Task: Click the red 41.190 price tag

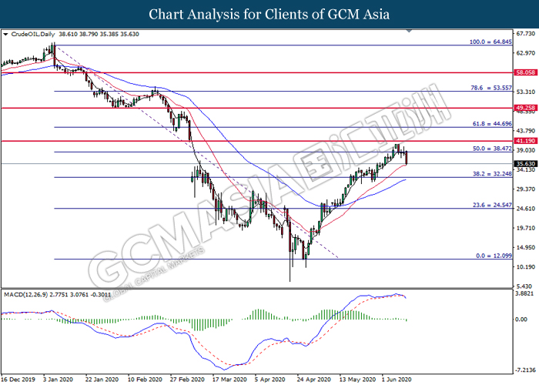Action: tap(526, 141)
